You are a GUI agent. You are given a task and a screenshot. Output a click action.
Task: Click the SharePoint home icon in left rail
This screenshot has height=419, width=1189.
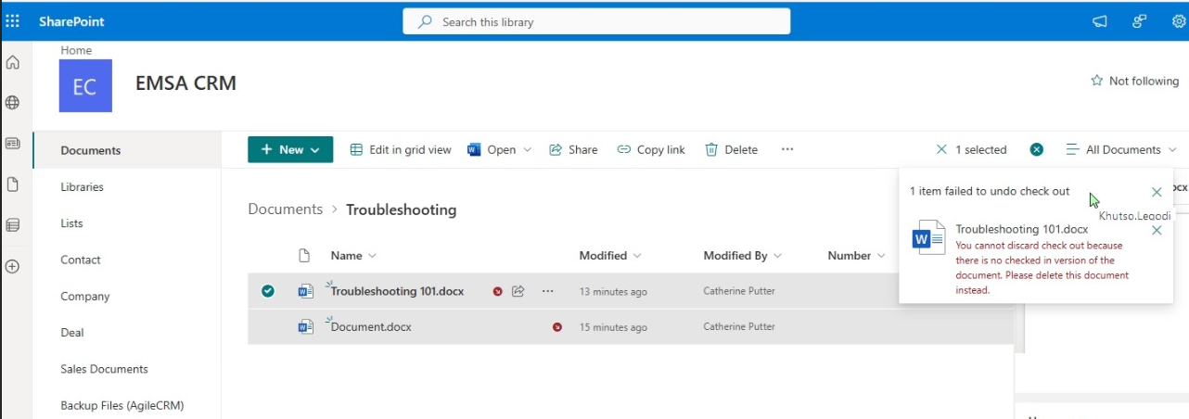13,63
